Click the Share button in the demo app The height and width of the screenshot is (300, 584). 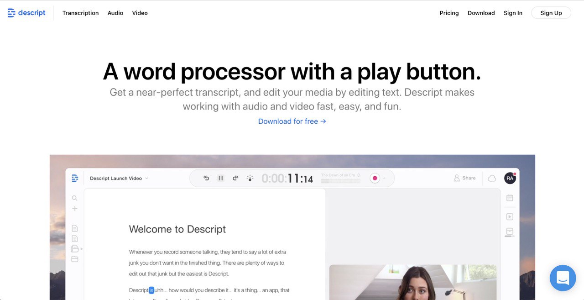(x=464, y=178)
